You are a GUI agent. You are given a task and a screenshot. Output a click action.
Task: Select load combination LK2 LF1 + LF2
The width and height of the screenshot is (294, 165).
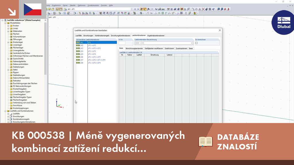[x=96, y=46]
